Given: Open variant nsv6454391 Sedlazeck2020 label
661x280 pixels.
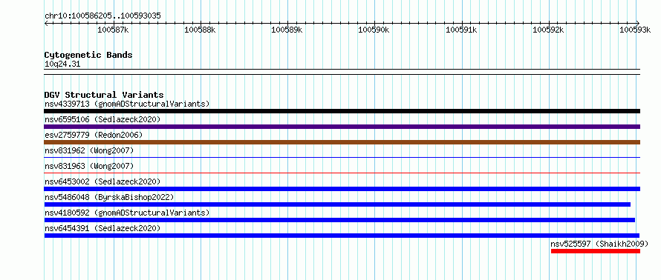Looking at the screenshot, I should click(x=102, y=228).
